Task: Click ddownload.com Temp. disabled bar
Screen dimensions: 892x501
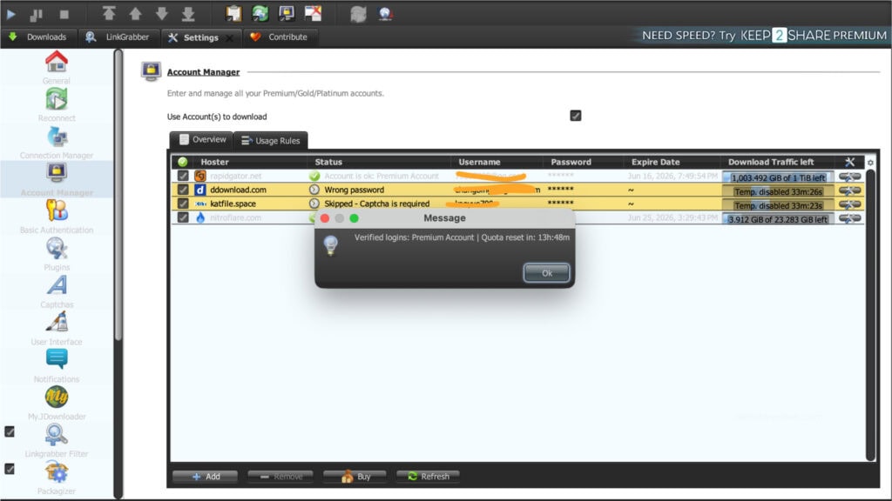Action: (778, 191)
